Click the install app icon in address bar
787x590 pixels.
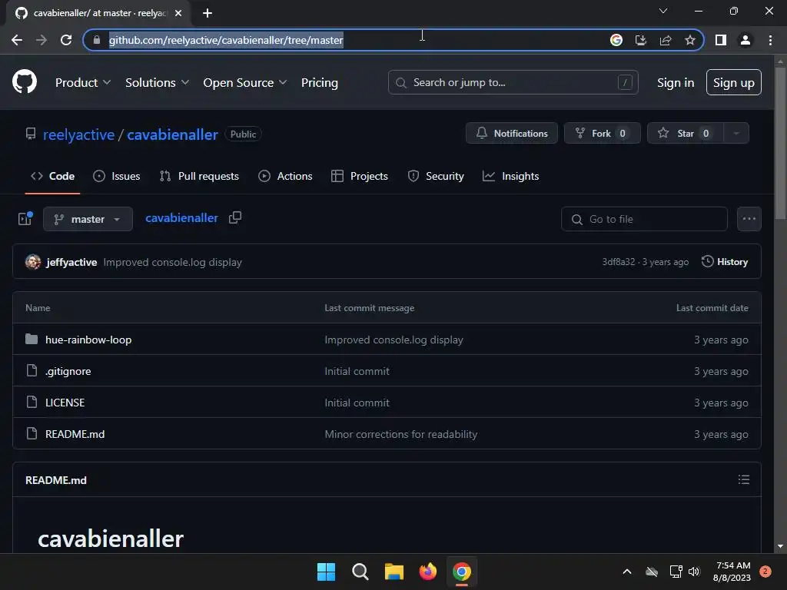640,40
